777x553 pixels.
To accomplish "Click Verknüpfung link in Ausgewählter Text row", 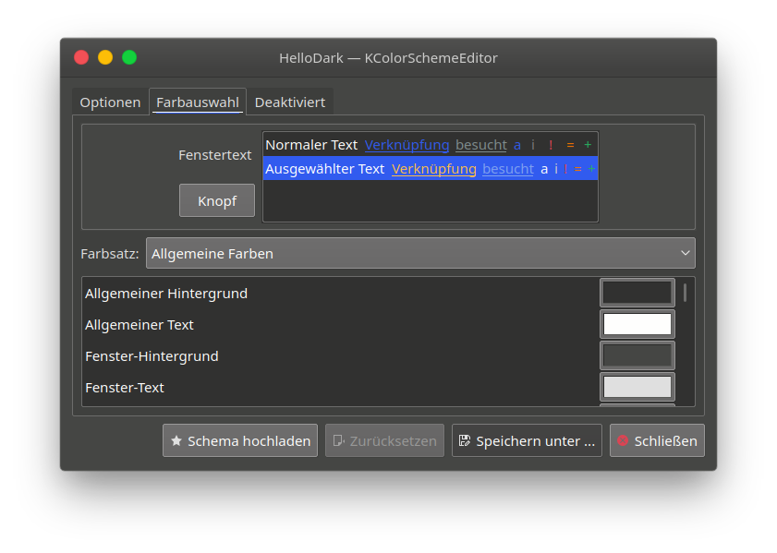I will (x=433, y=169).
